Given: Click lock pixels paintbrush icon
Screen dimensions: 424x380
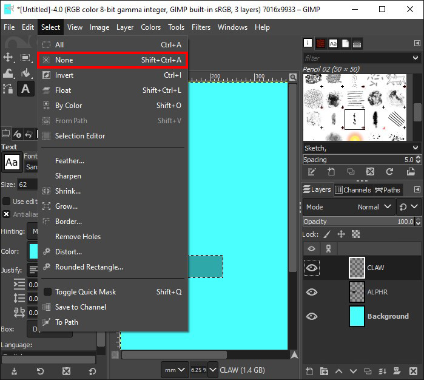Looking at the screenshot, I should tap(327, 234).
